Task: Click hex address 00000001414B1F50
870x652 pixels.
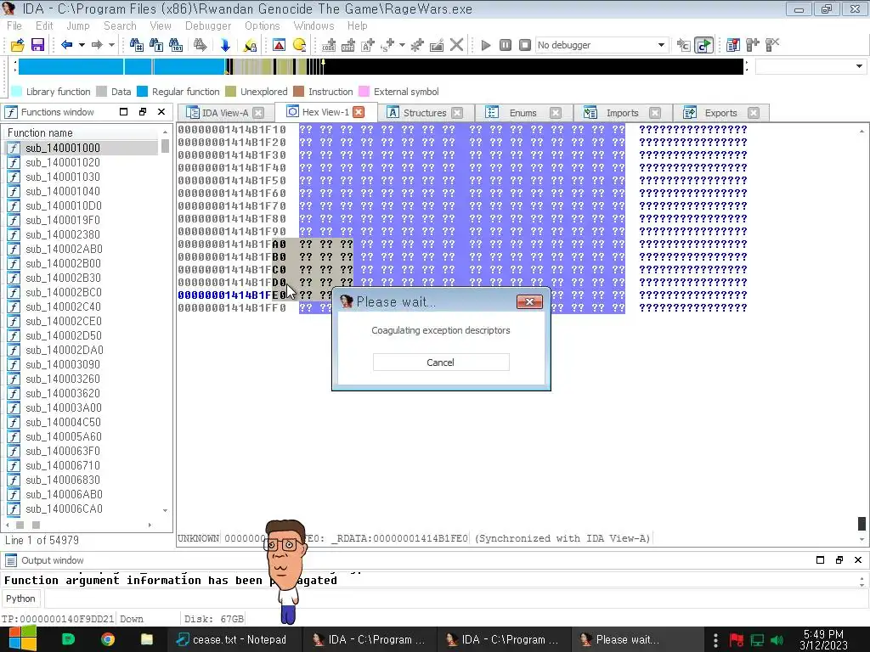Action: pos(232,180)
